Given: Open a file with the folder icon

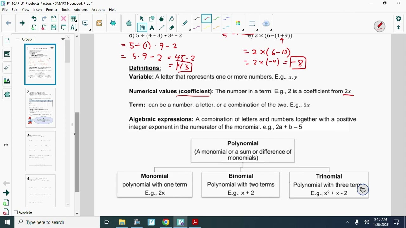Looking at the screenshot, I should click(54, 19).
